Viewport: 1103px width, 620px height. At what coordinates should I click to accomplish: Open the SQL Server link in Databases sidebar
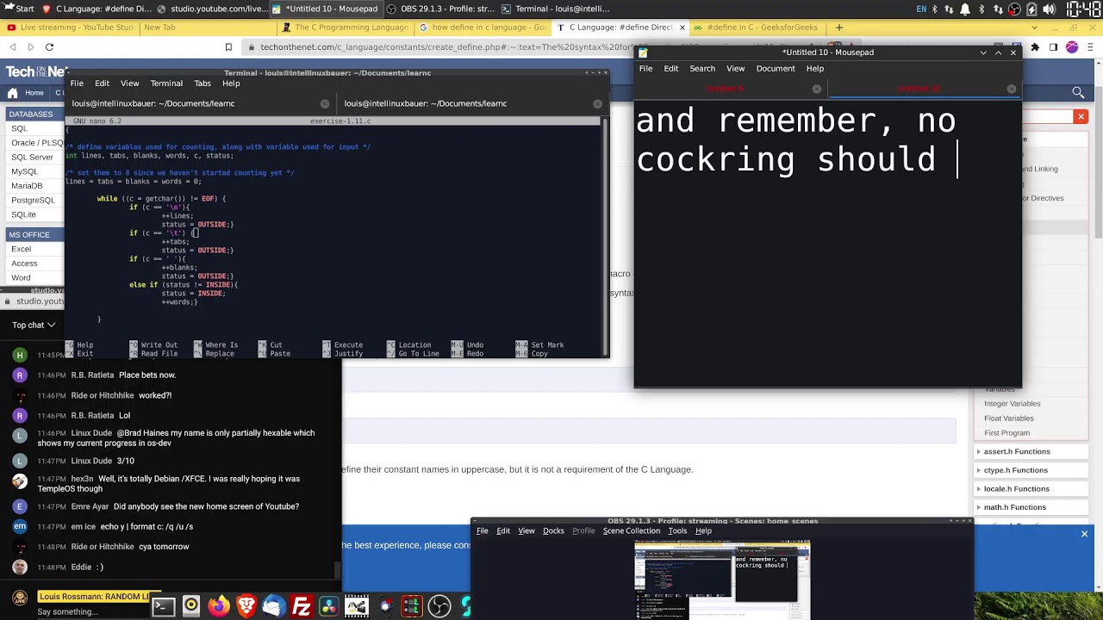(32, 157)
